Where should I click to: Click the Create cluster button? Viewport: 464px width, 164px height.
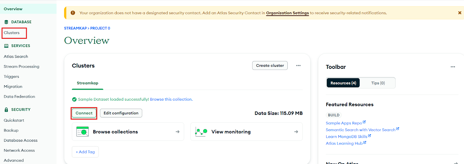pos(270,66)
